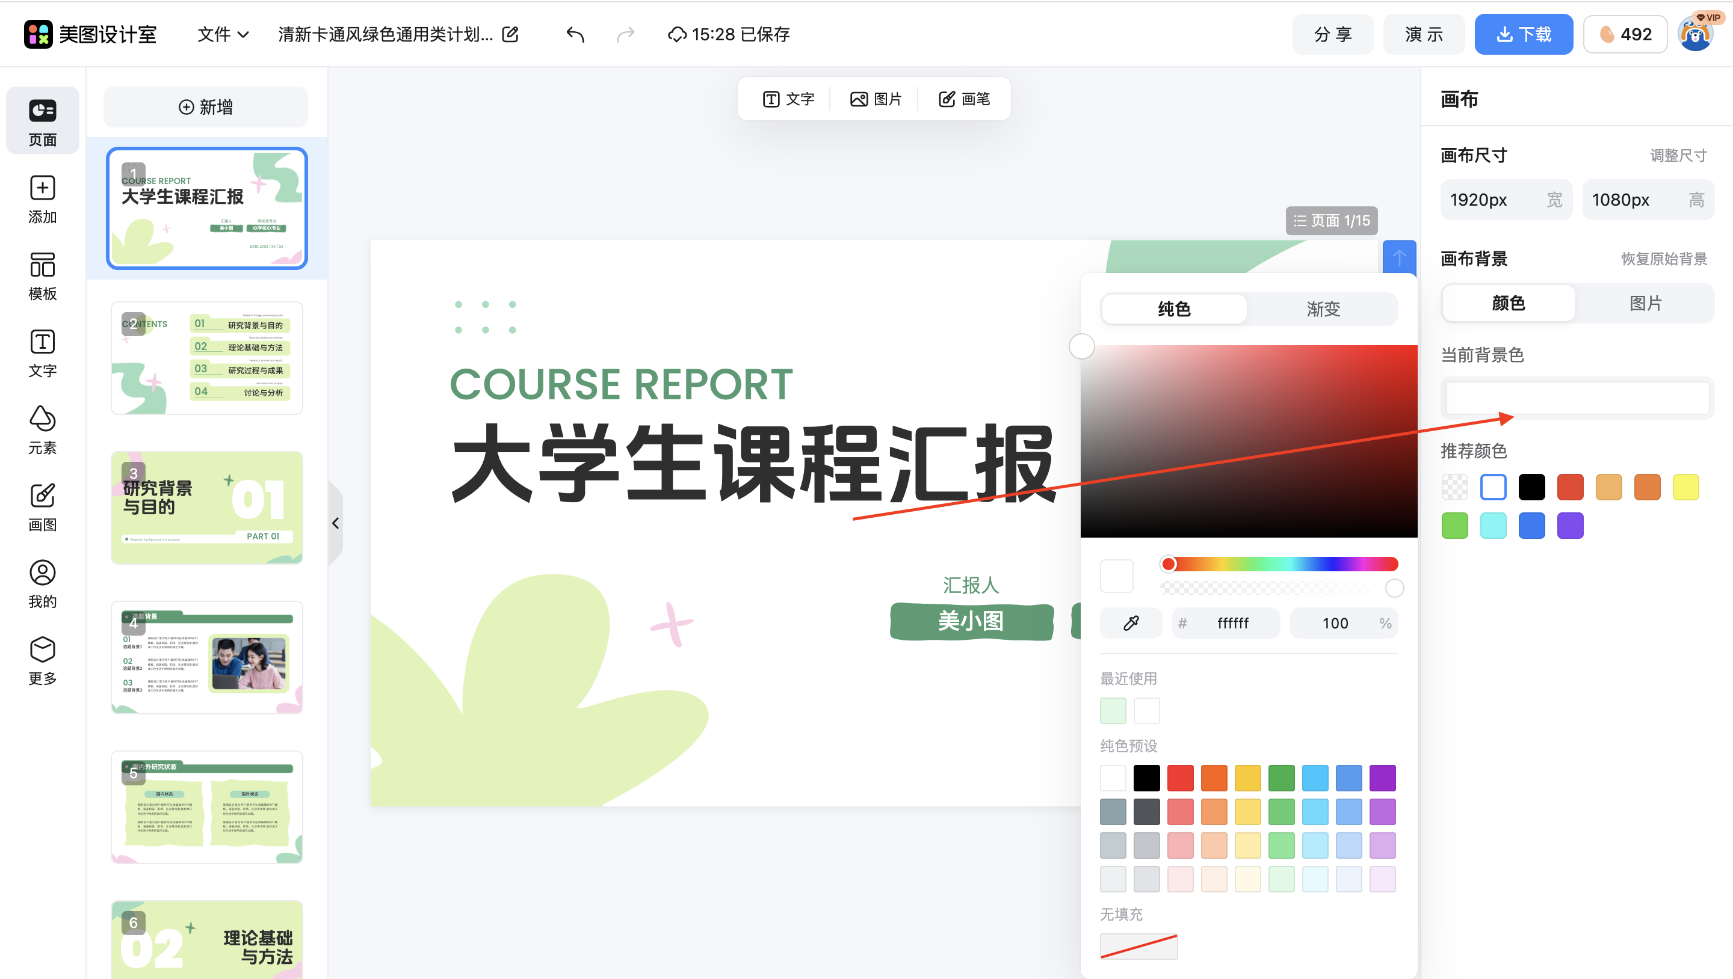
Task: Open page 3 研究背景与目的 thumbnail
Action: tap(206, 508)
